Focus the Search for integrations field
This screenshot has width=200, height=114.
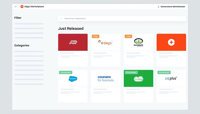point(123,19)
